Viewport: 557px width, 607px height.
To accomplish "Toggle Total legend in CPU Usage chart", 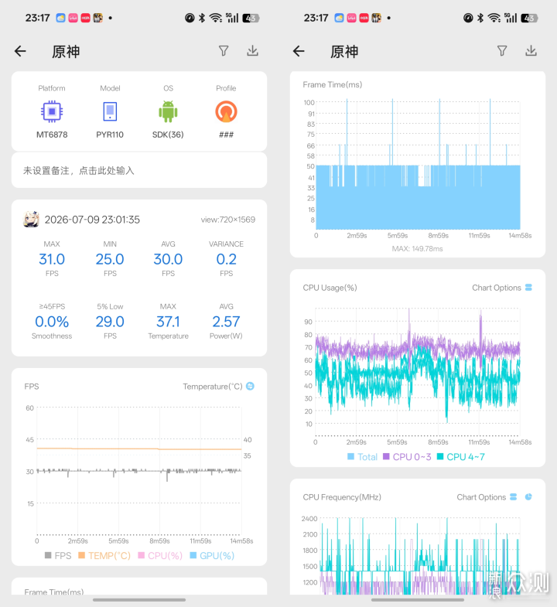I will 362,457.
